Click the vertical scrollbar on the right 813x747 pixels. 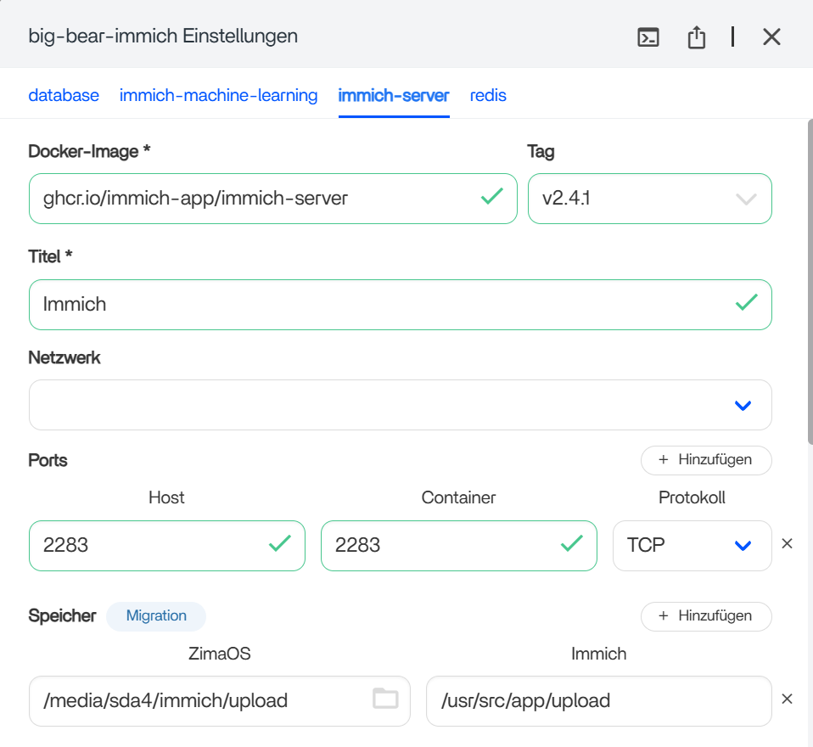click(809, 280)
